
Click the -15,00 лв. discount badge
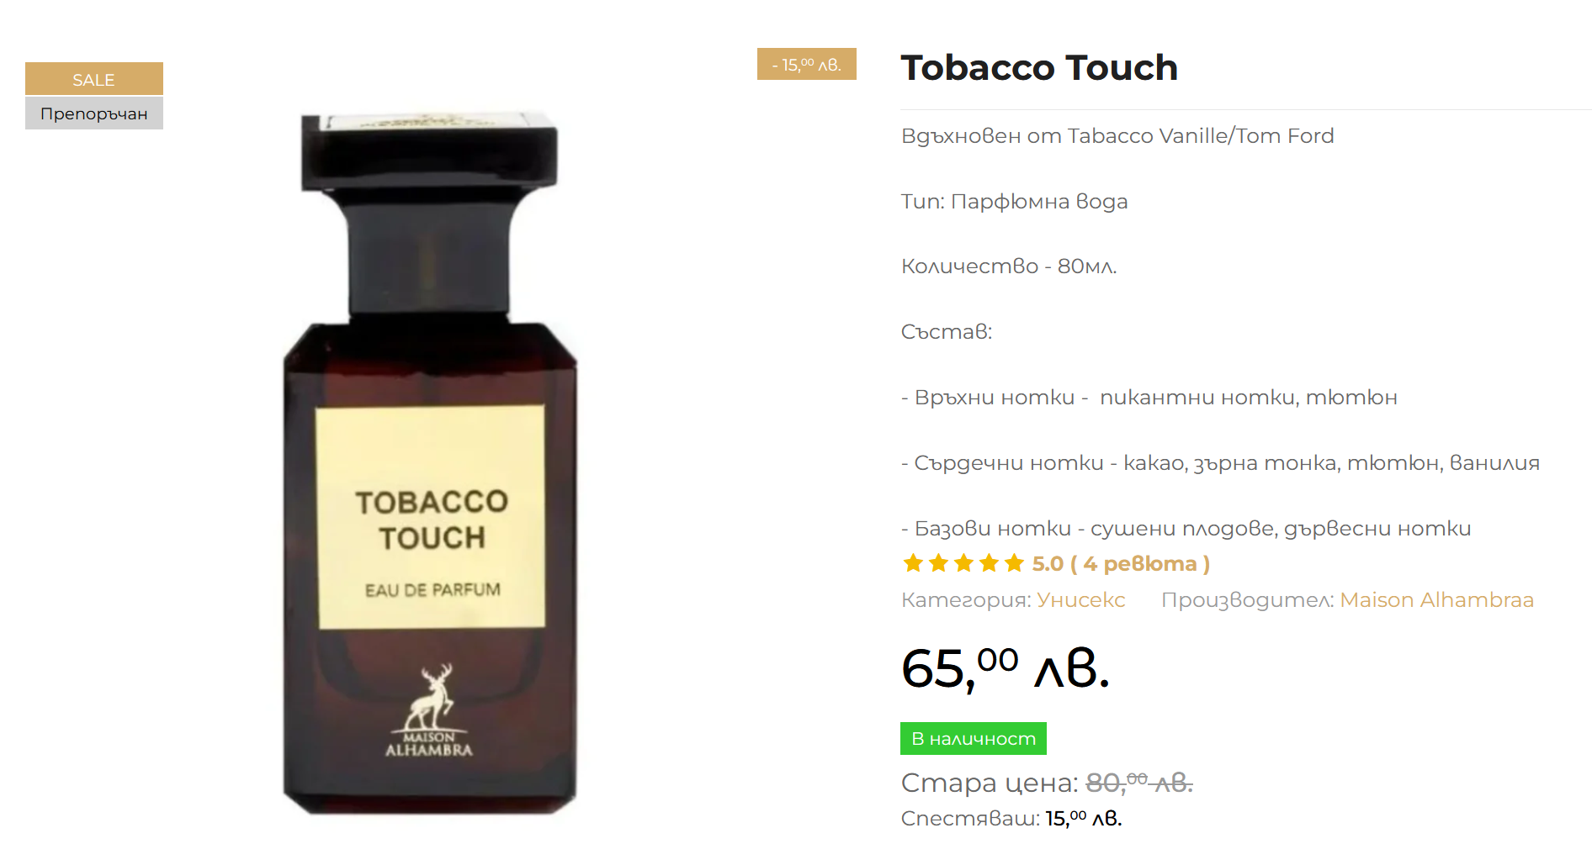(806, 64)
